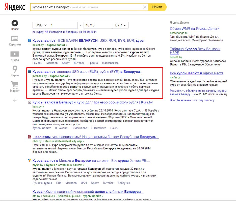Open Все объявления по этому запросу
This screenshot has height=201, width=236.
(x=192, y=100)
